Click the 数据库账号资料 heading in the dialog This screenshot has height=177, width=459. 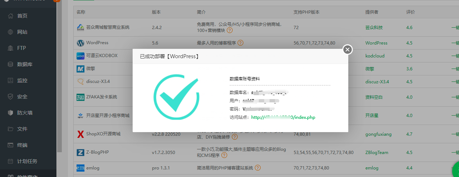click(244, 79)
